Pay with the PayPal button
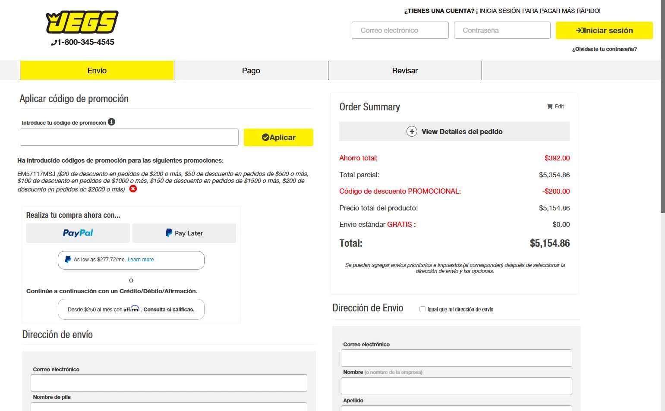665x411 pixels. (x=78, y=233)
